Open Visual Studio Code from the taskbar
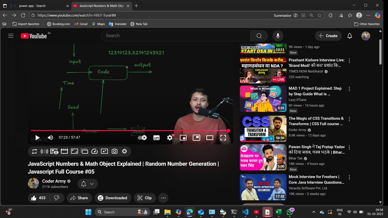Screen dimensions: 388x218 245,212
